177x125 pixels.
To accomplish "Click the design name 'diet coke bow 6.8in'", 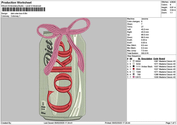I will (19, 14).
